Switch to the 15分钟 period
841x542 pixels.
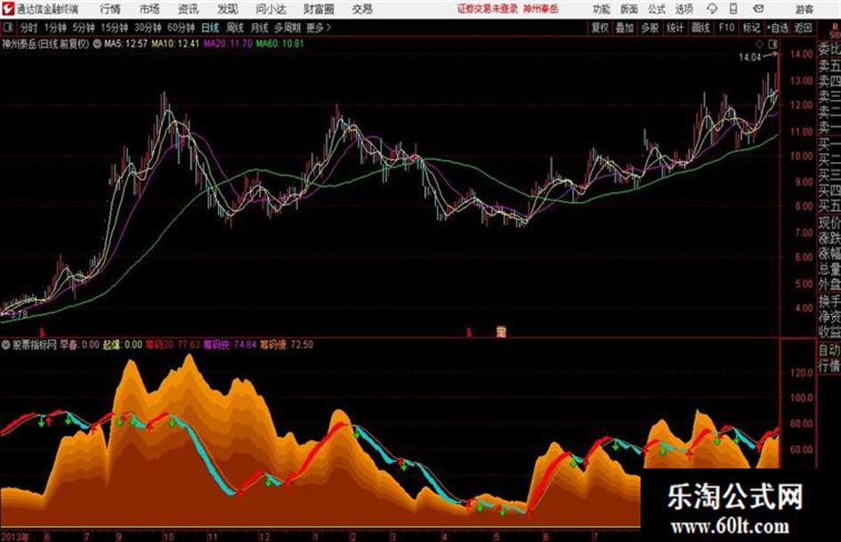pos(115,28)
